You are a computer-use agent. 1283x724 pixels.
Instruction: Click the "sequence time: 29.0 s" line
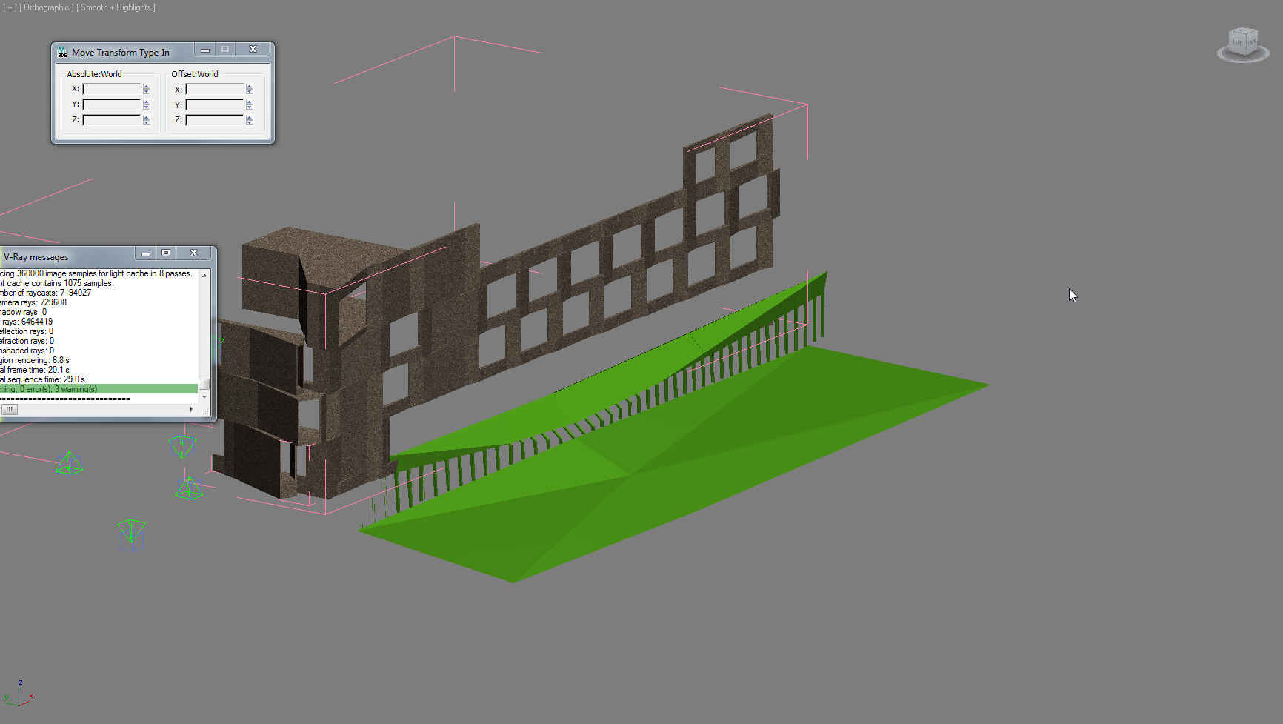coord(42,379)
